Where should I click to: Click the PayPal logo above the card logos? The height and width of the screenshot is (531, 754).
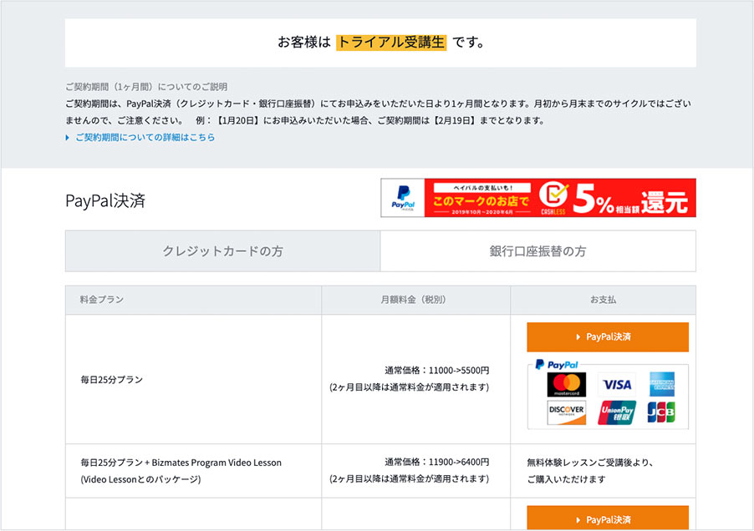pyautogui.click(x=556, y=365)
